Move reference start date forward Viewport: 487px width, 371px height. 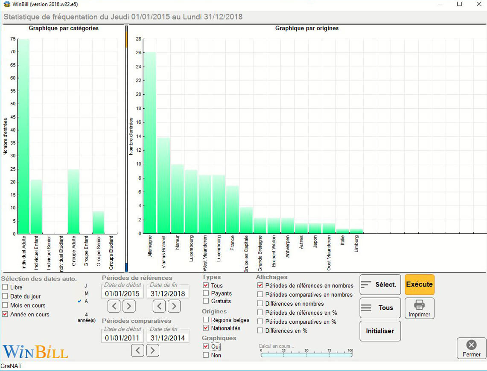(129, 306)
